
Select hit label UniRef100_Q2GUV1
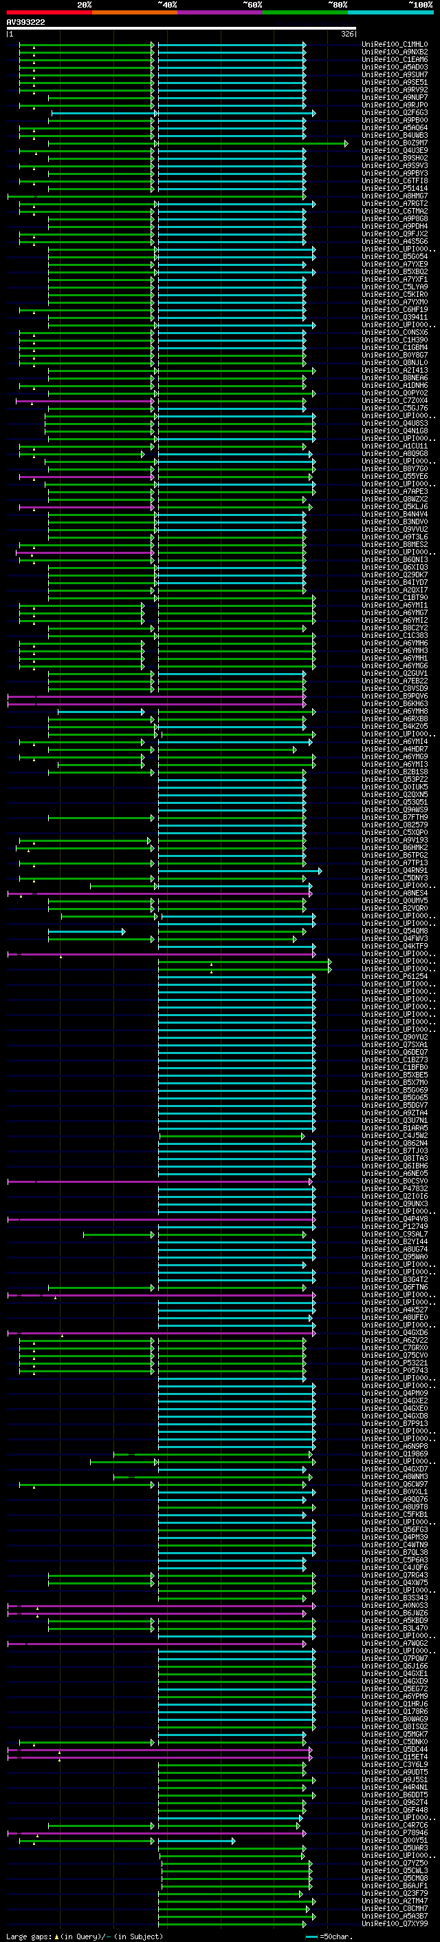pyautogui.click(x=395, y=674)
